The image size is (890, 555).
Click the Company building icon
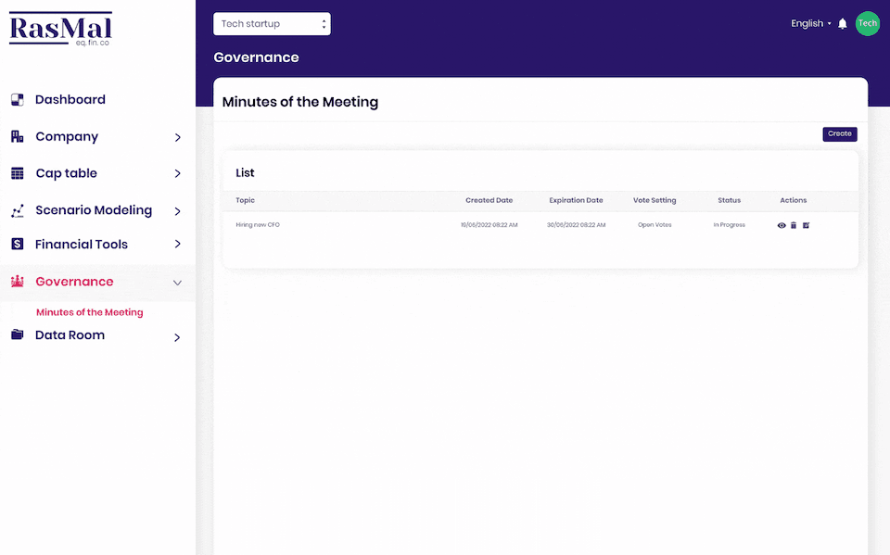(x=18, y=137)
